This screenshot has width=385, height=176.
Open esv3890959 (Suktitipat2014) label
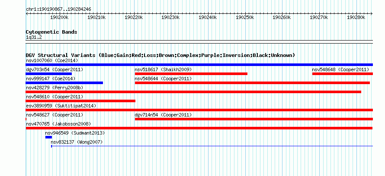(x=61, y=106)
